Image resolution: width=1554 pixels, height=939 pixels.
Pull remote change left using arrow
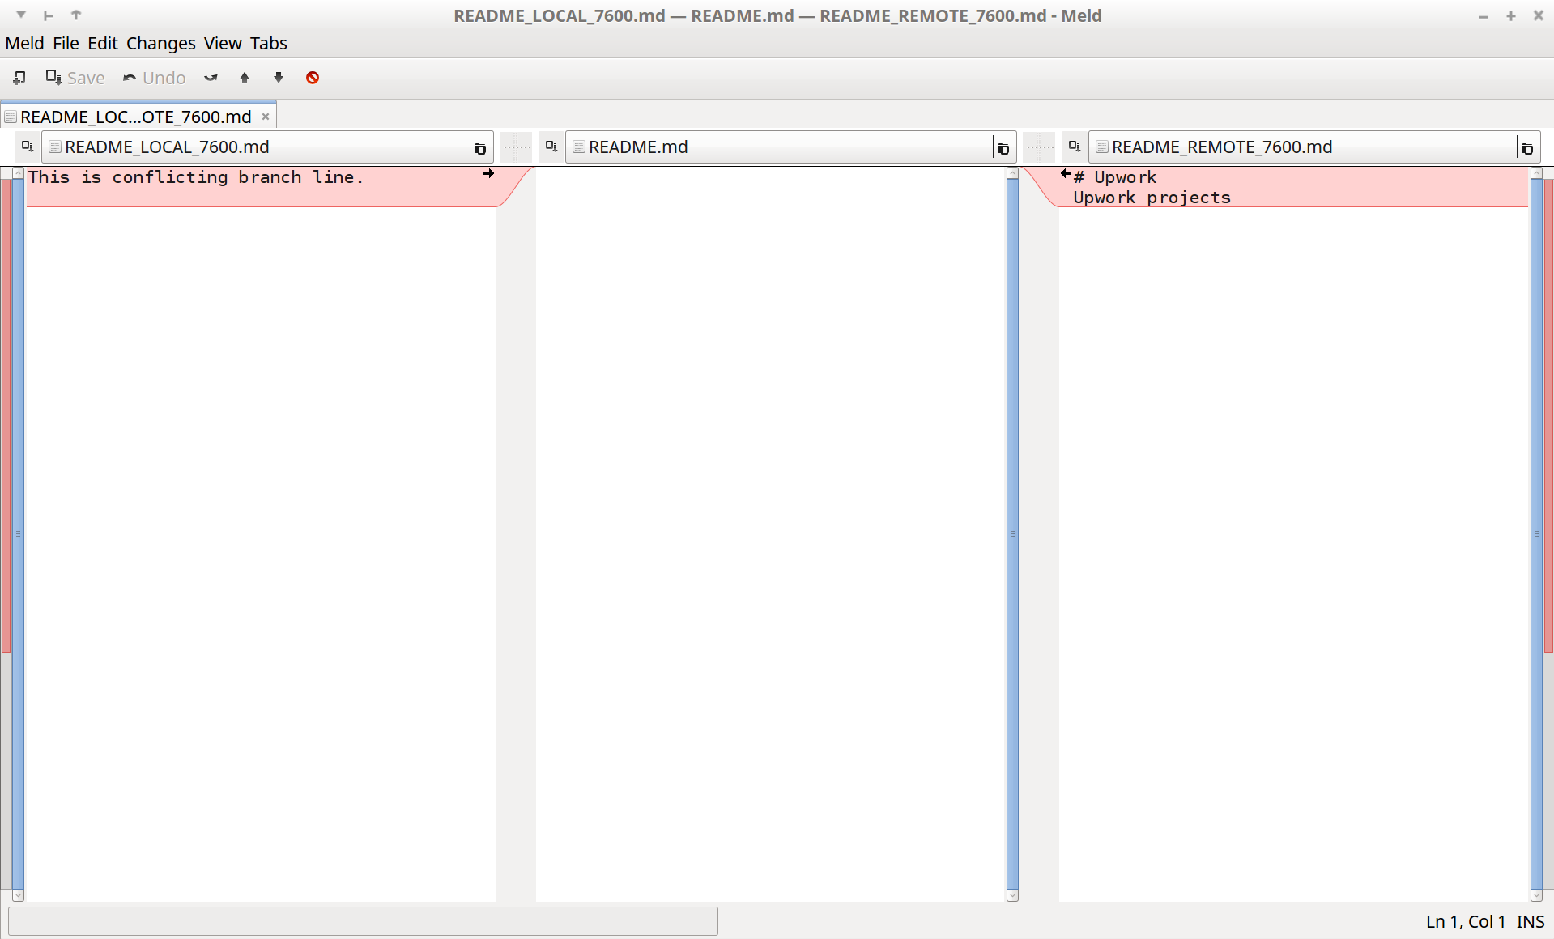click(1066, 173)
